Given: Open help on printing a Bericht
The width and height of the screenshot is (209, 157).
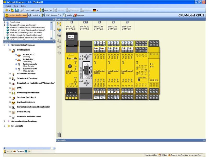Looking at the screenshot, I should click(26, 37).
